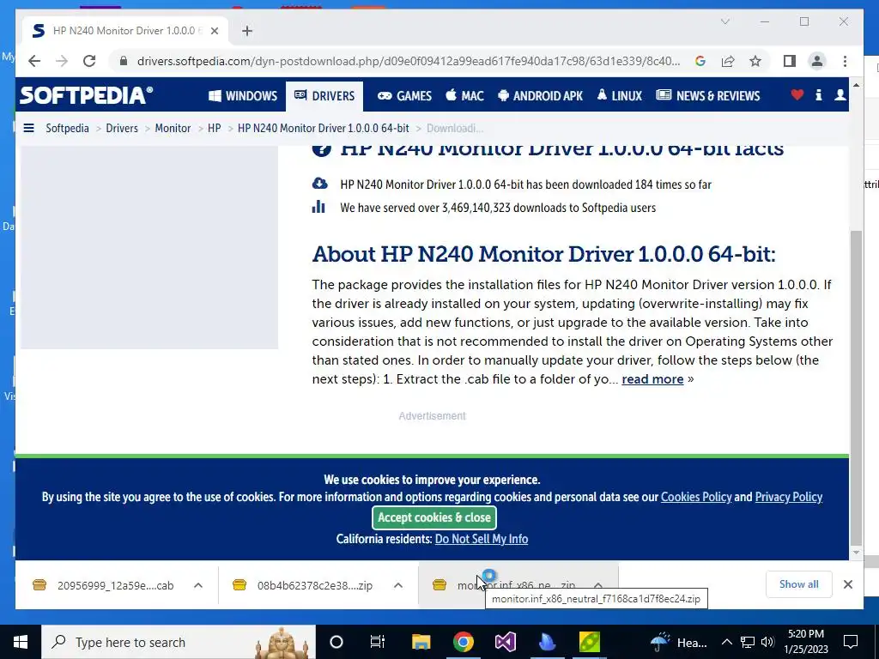Open the hamburger menu in breadcrumb bar

28,129
